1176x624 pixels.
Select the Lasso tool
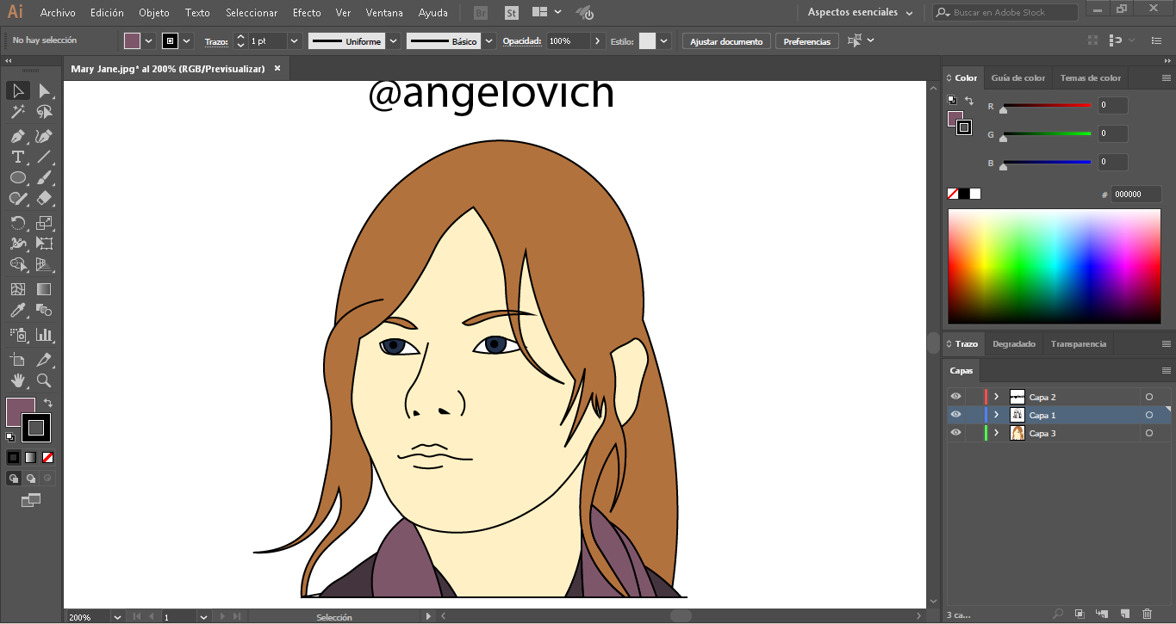click(44, 112)
